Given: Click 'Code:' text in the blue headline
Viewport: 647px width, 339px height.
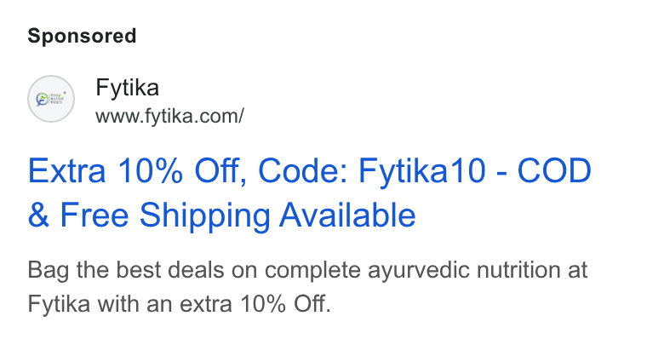Looking at the screenshot, I should click(x=304, y=170).
